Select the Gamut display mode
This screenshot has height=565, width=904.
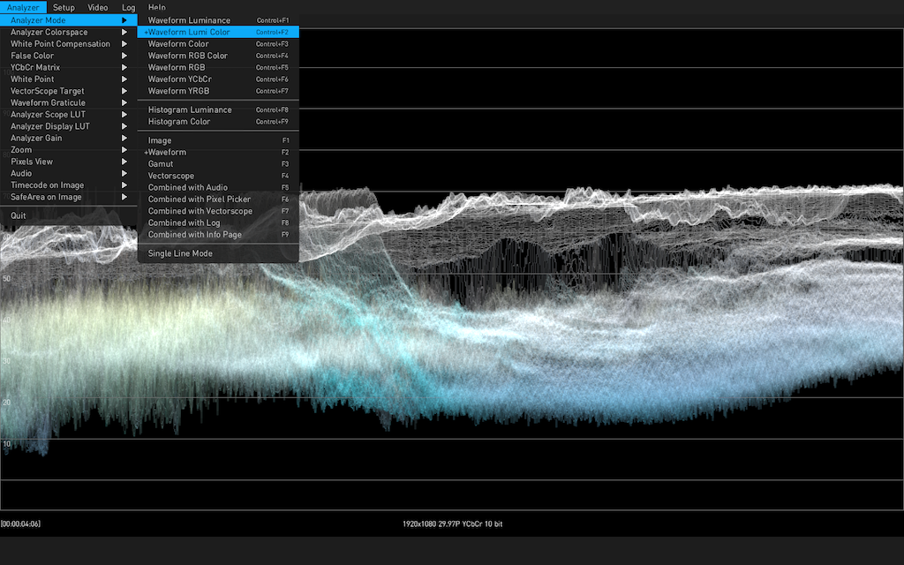[x=161, y=164]
